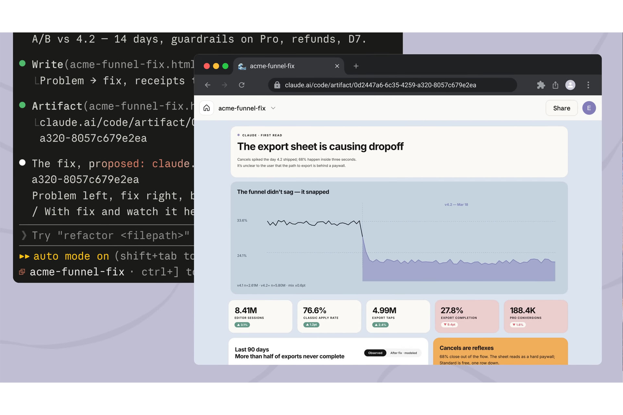Click the browser share icon in toolbar
The width and height of the screenshot is (623, 415).
tap(556, 85)
